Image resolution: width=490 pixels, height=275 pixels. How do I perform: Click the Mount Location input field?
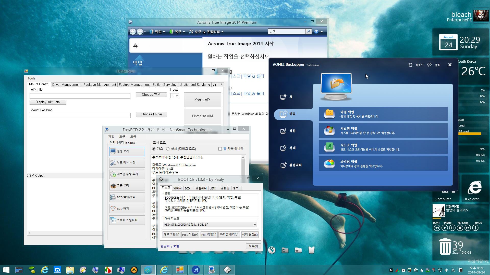pyautogui.click(x=80, y=116)
